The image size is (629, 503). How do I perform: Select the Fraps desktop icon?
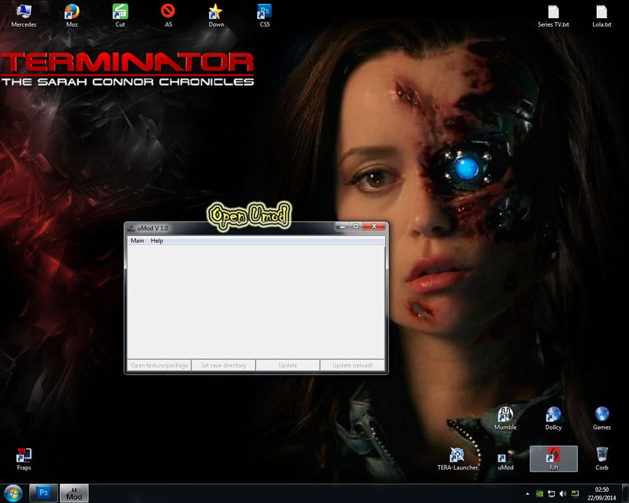[24, 458]
